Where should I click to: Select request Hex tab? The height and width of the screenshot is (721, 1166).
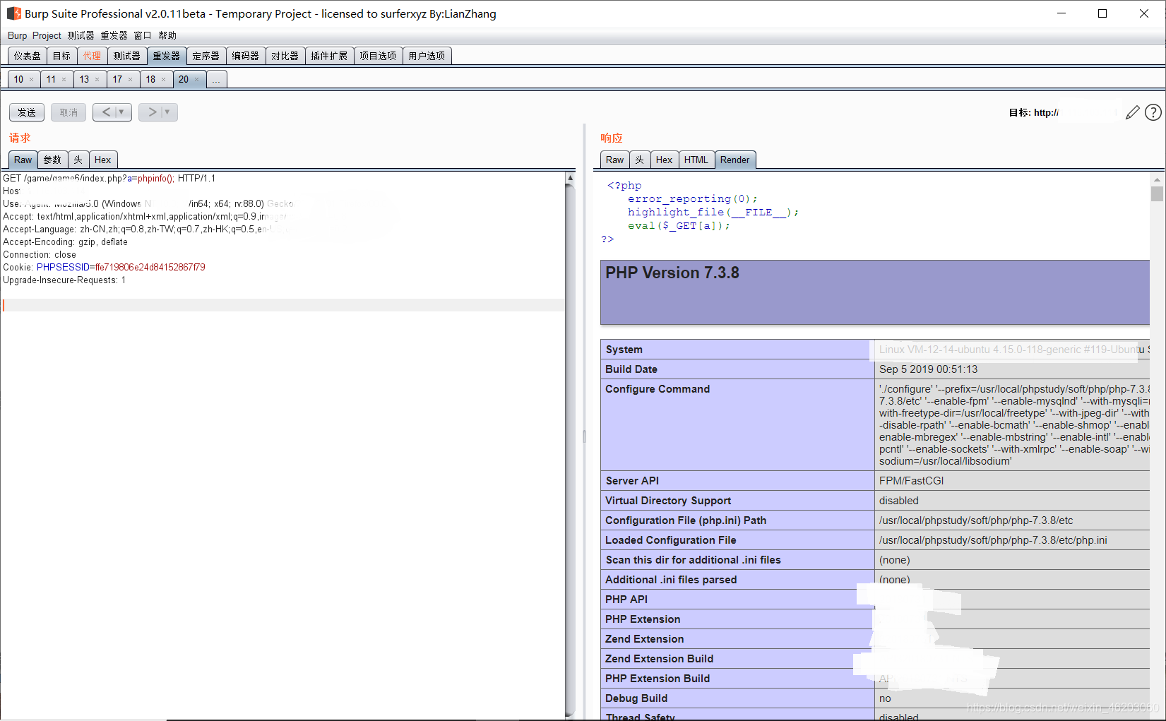(x=102, y=160)
